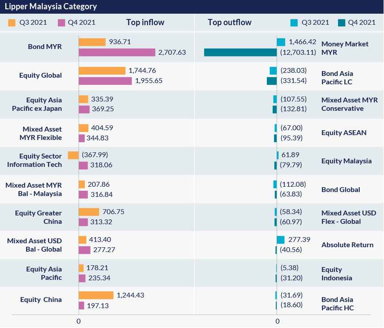The image size is (384, 328).
Task: Select the negative orange Equity Sector Information Tech bar
Action: (73, 155)
